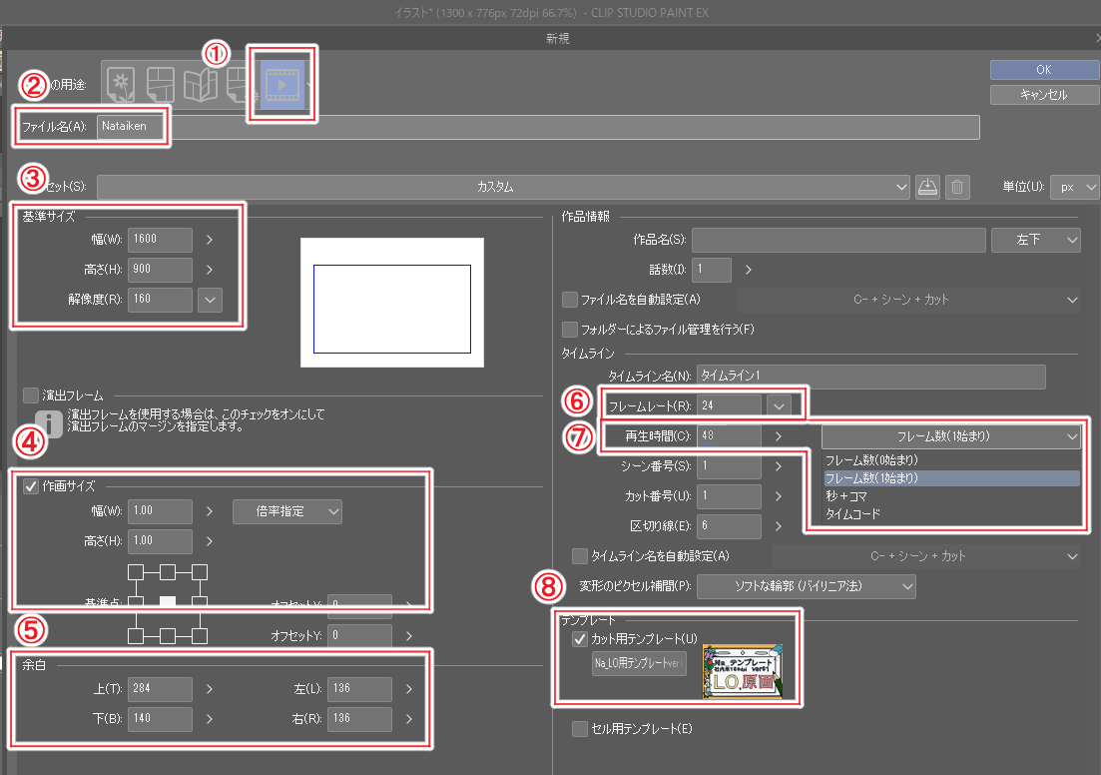The image size is (1101, 775).
Task: Click the キャンセル button
Action: click(x=1043, y=94)
